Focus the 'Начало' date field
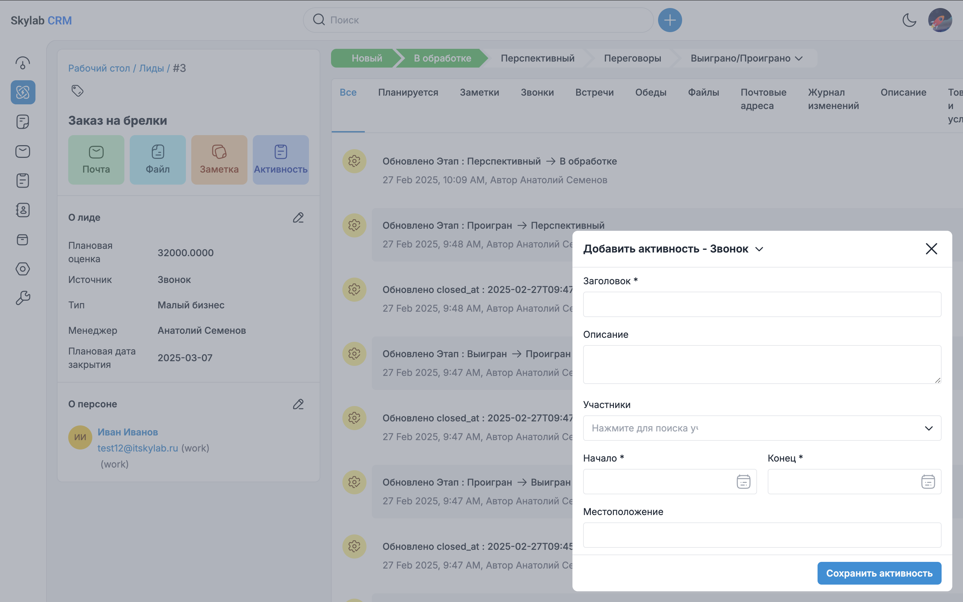 (x=670, y=482)
